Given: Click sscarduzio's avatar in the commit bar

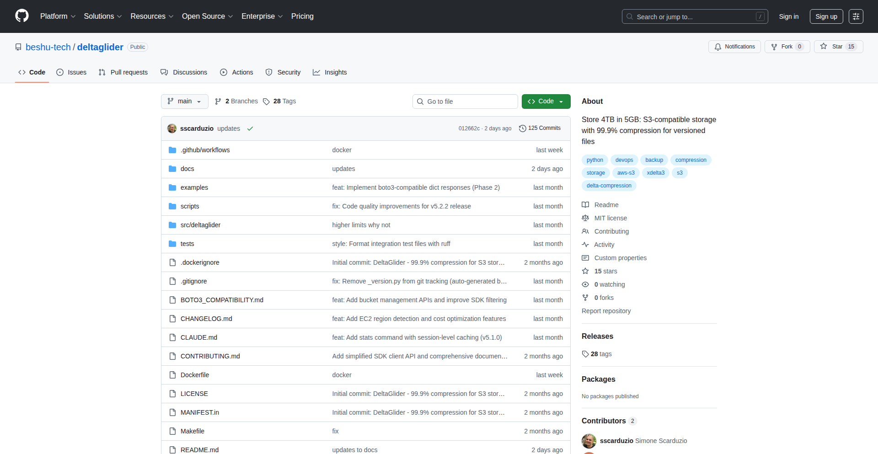Looking at the screenshot, I should pyautogui.click(x=172, y=128).
